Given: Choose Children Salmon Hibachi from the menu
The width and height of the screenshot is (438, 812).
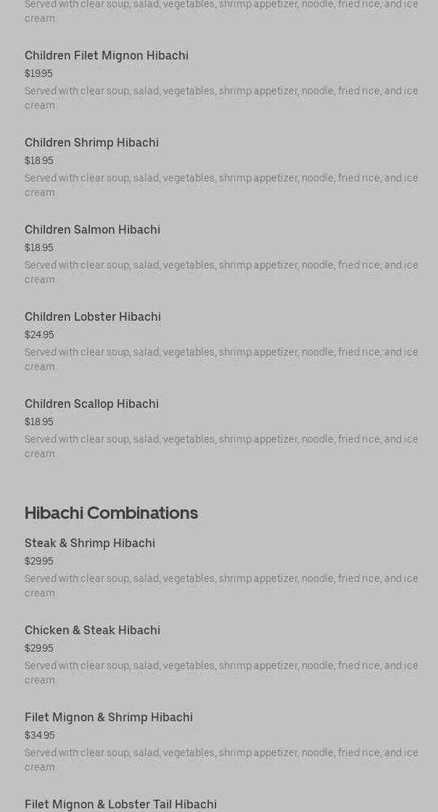Looking at the screenshot, I should [92, 230].
